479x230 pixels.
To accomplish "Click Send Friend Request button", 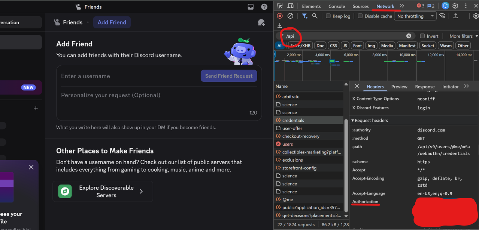I will (x=229, y=76).
